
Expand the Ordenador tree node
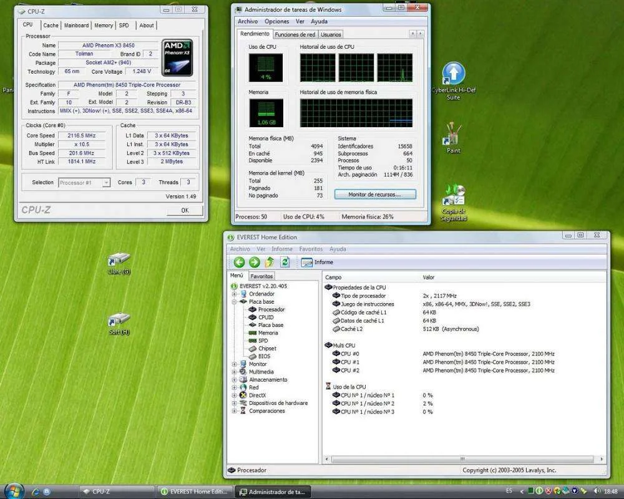point(235,294)
